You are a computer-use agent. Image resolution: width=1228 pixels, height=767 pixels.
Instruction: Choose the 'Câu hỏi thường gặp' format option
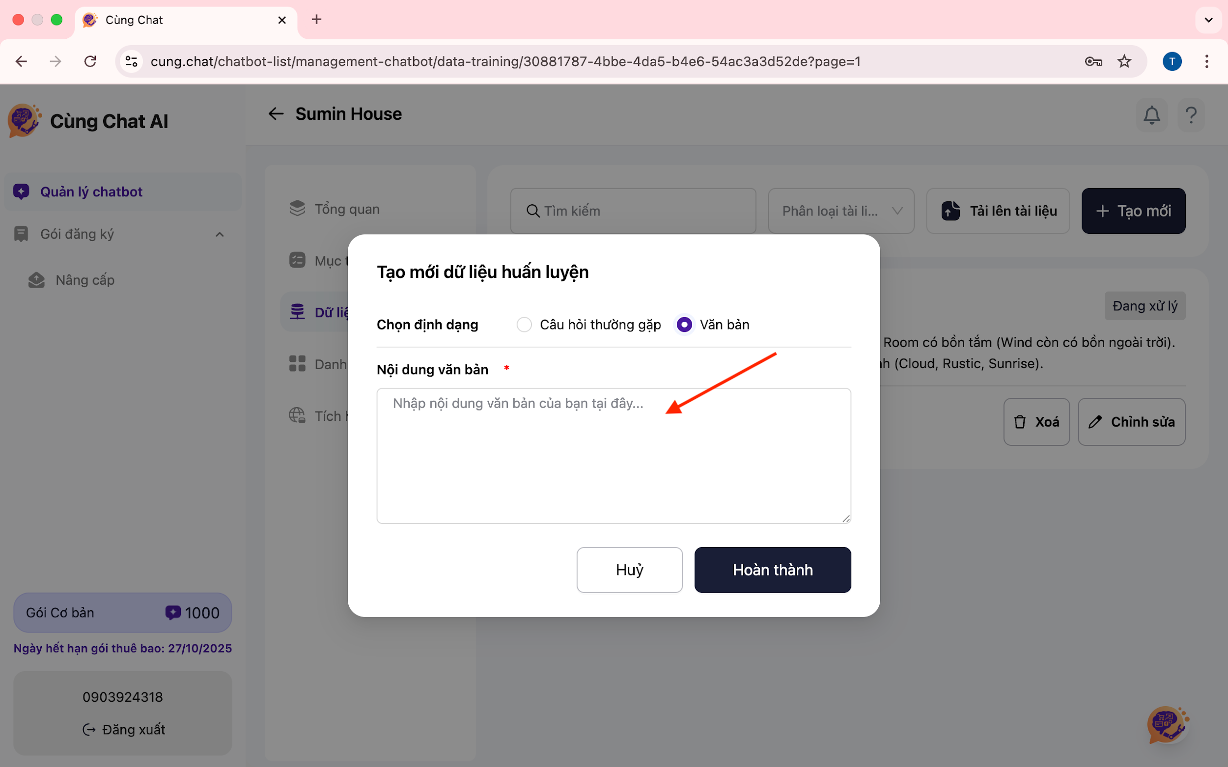pos(524,324)
